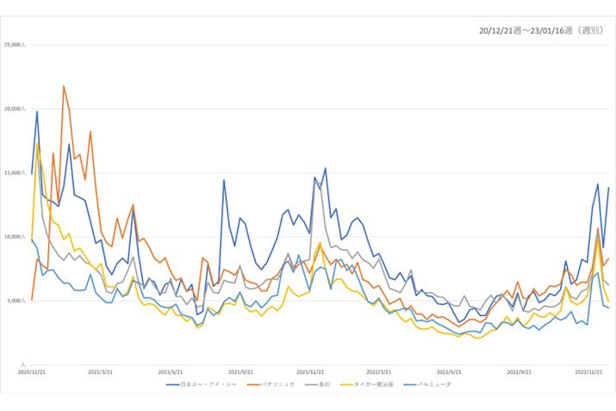Click the 2022/12/21 x-axis date label
The image size is (616, 411).
coord(591,371)
